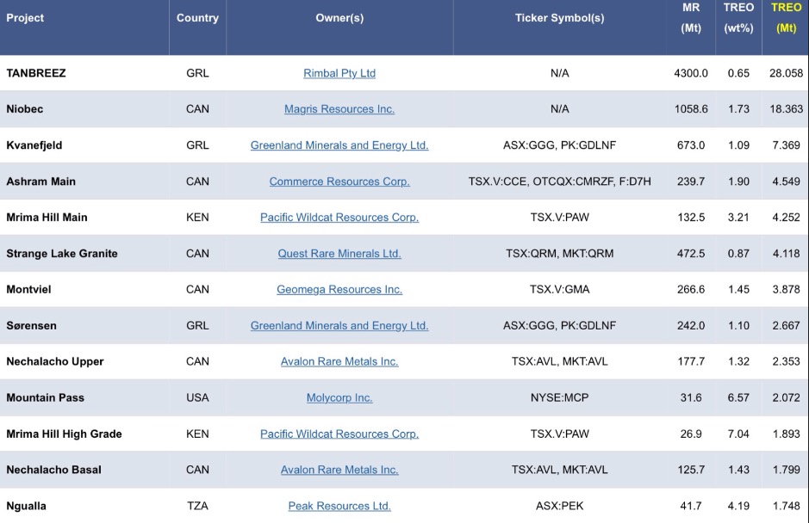The image size is (809, 523).
Task: Click Greenland Minerals link in Sørensen row
Action: (339, 326)
